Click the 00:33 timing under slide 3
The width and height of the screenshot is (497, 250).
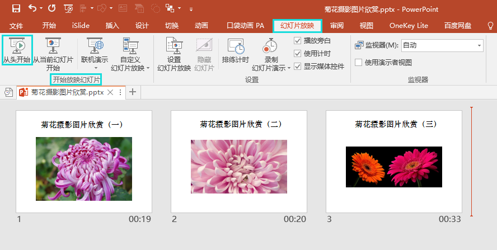(450, 219)
